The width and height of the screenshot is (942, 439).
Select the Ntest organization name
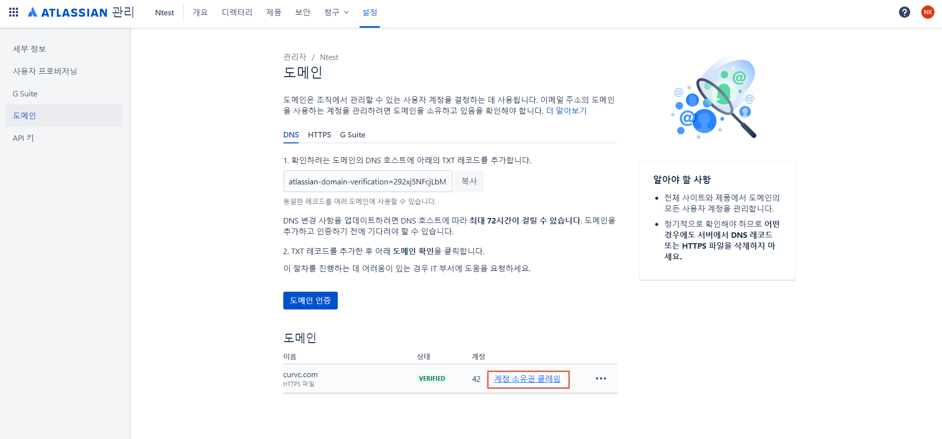[164, 12]
